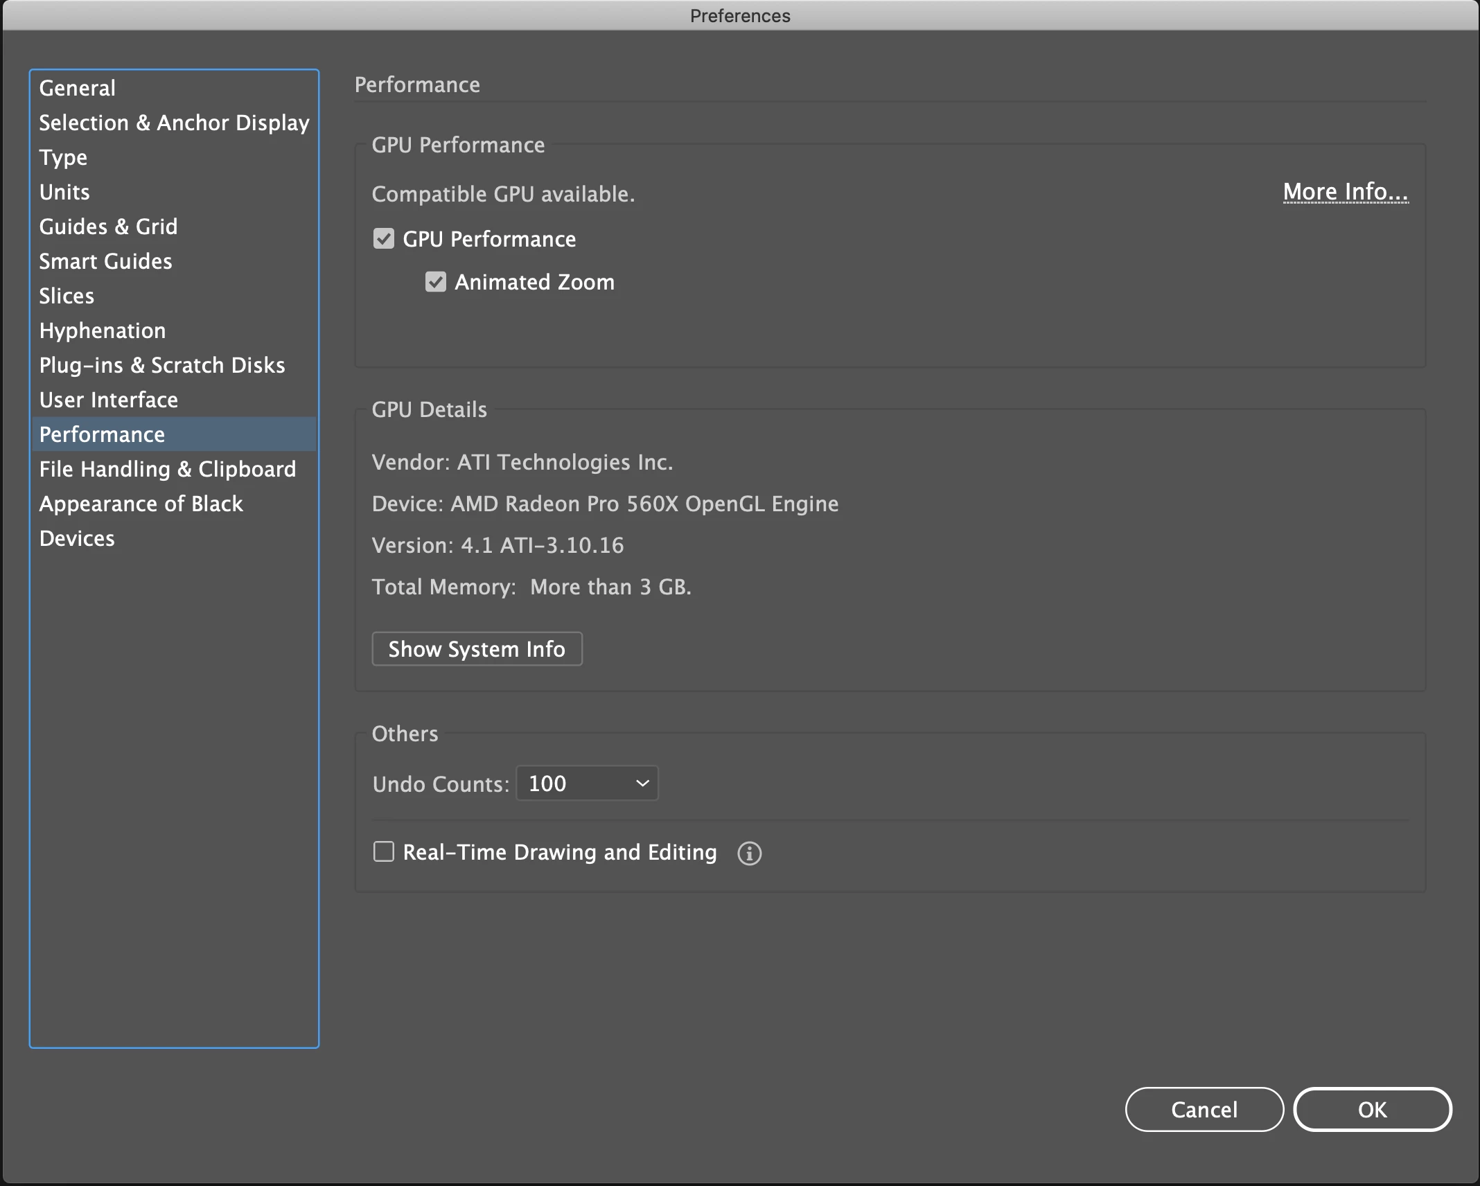1480x1186 pixels.
Task: Open Guides & Grid settings
Action: tap(108, 227)
